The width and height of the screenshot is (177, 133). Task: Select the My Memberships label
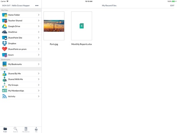(x=16, y=91)
